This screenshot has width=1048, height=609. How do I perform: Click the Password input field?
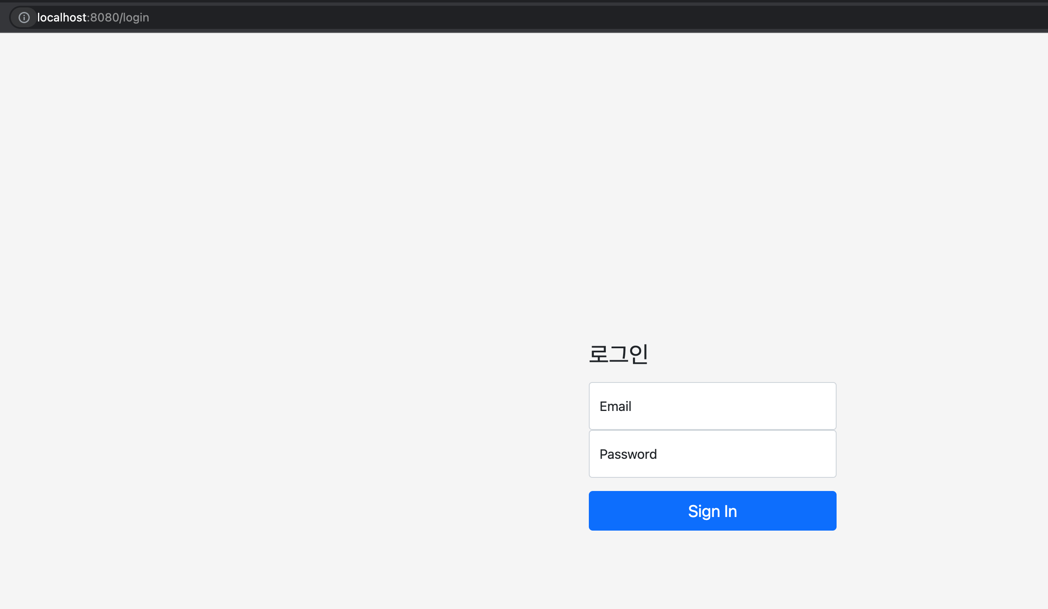coord(712,453)
